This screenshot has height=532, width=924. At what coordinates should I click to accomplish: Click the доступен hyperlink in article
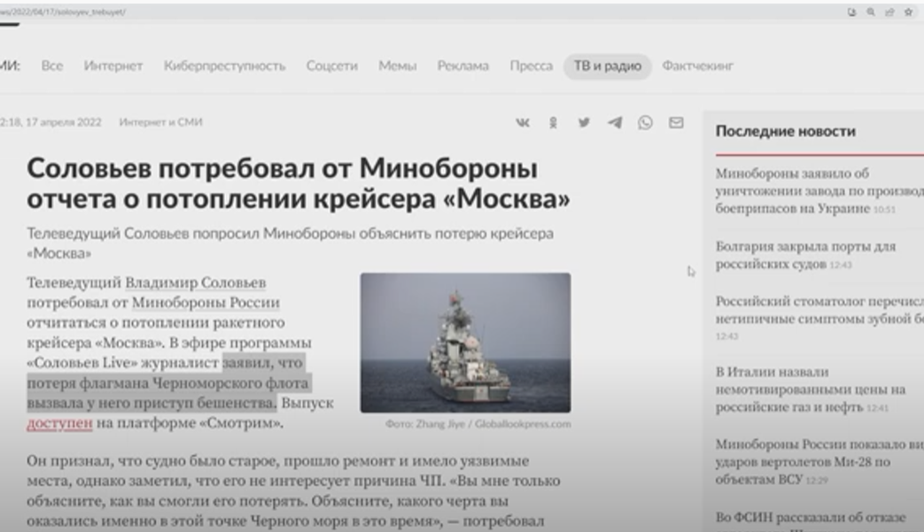59,423
